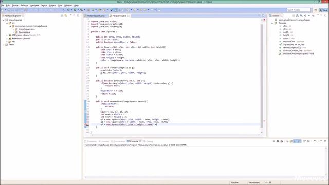Image resolution: width=329 pixels, height=185 pixels.
Task: Click the Run green play icon
Action: 75,10
